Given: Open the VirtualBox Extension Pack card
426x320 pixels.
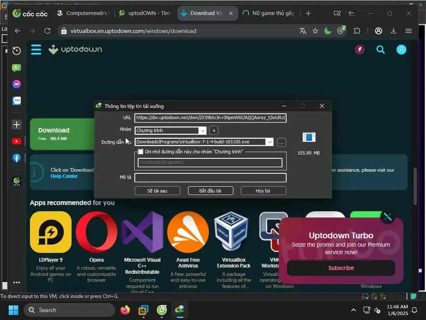Looking at the screenshot, I should coord(234,250).
